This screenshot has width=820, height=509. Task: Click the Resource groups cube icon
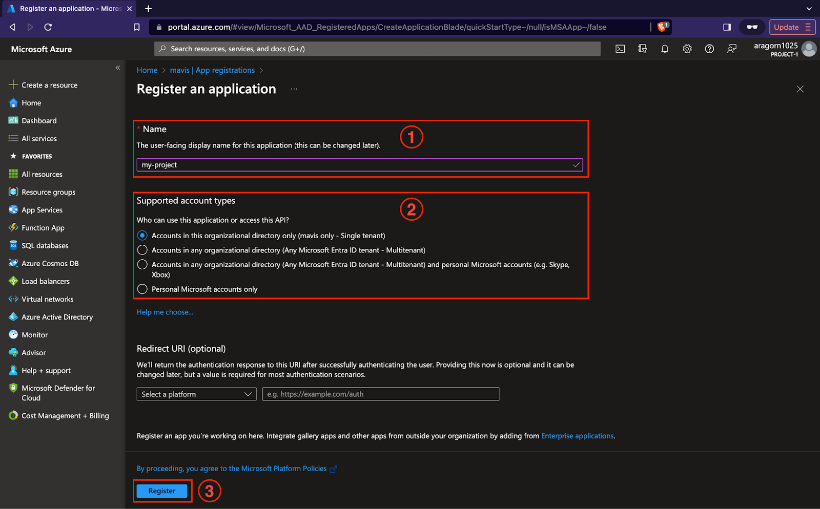tap(13, 192)
